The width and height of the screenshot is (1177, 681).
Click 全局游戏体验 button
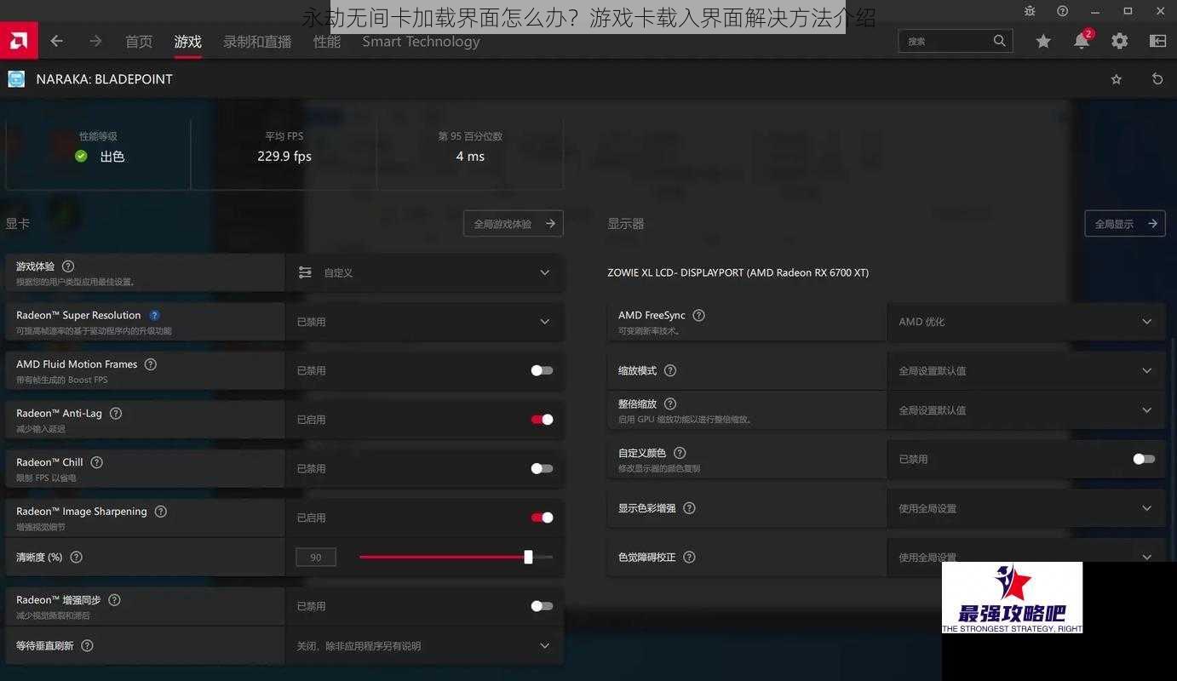point(514,224)
